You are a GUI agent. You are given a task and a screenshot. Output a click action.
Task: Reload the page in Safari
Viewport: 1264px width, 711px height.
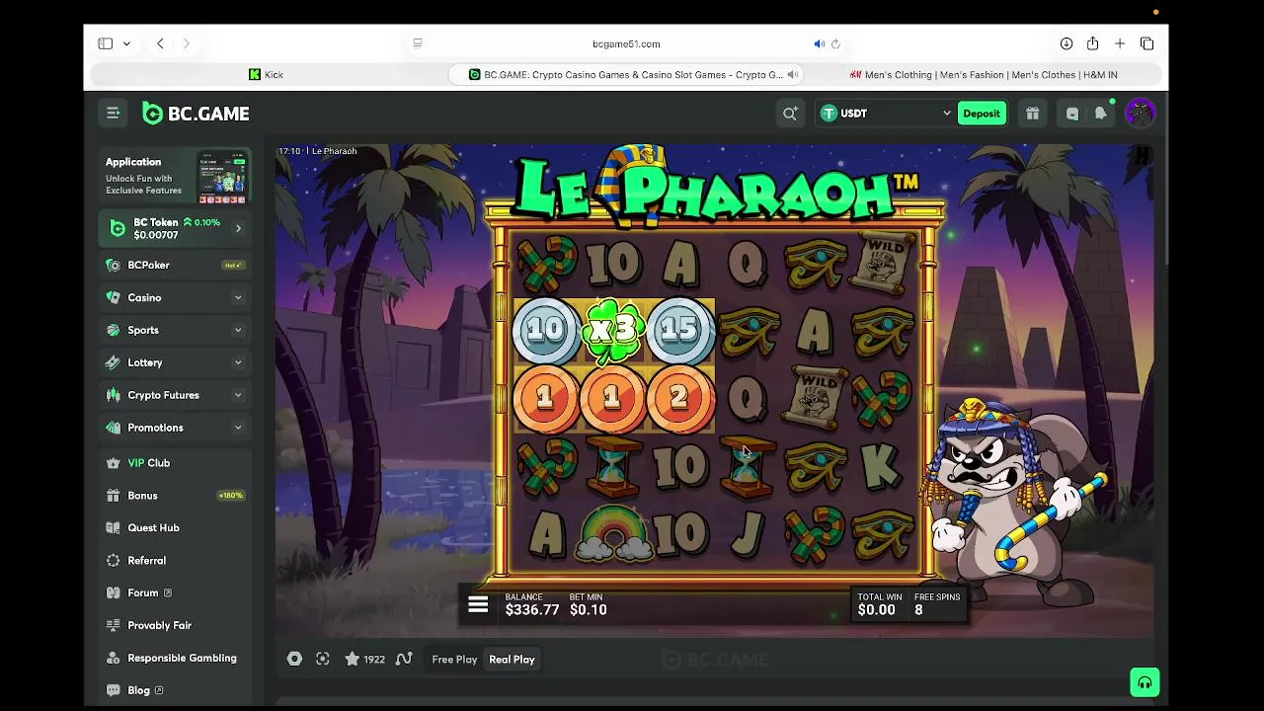[835, 43]
